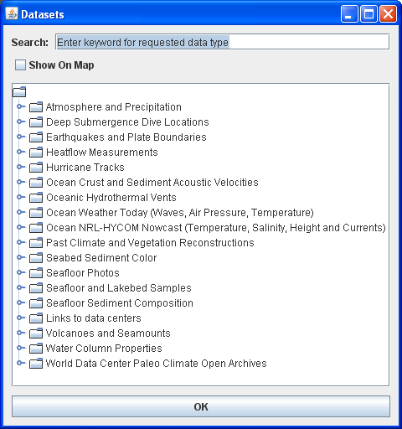Viewport: 402px width, 429px height.
Task: Enable the Show On Map checkbox
Action: pos(20,65)
